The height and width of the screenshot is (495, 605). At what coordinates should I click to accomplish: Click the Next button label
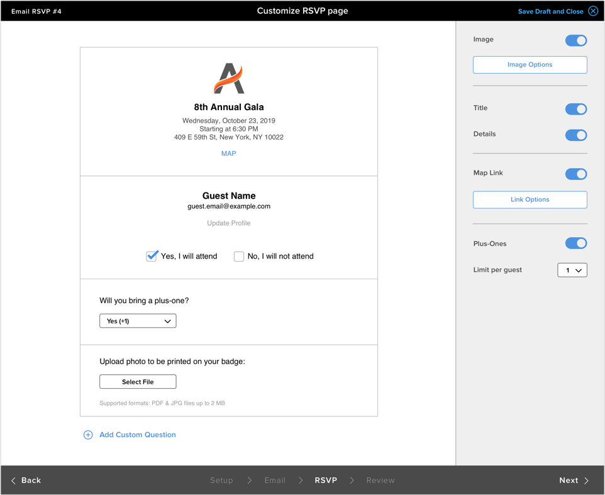pyautogui.click(x=569, y=481)
